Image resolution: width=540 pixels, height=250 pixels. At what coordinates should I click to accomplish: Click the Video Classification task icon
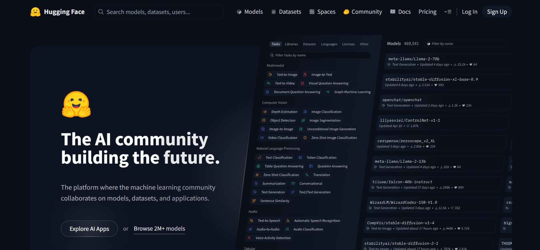point(262,138)
